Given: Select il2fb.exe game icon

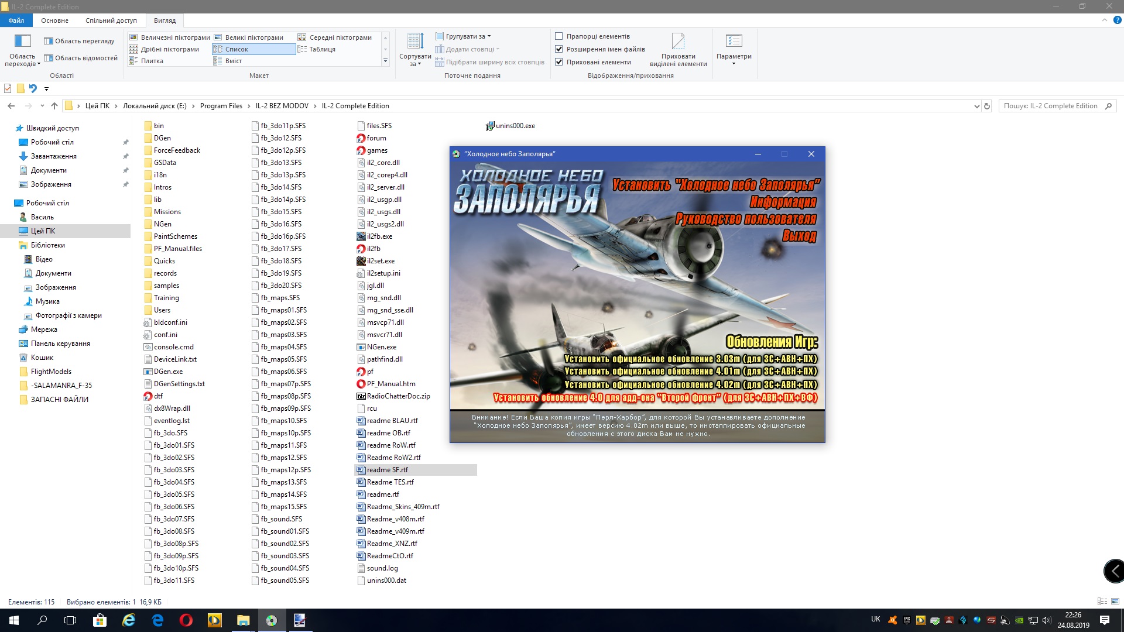Looking at the screenshot, I should tap(361, 236).
